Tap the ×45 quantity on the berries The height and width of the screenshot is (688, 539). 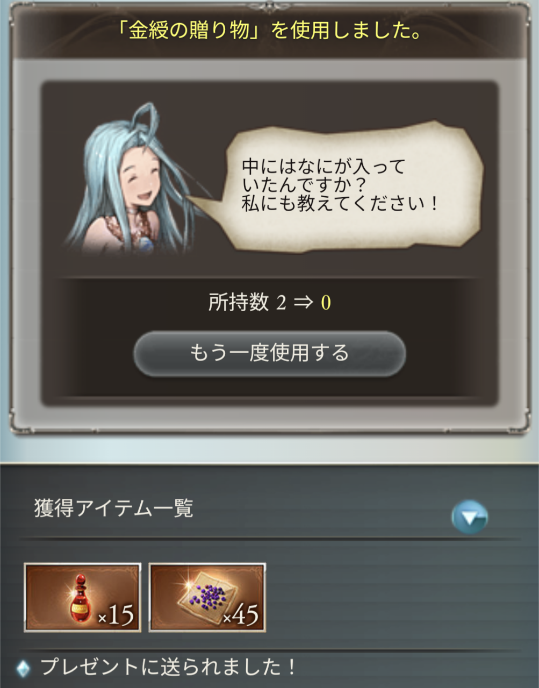point(241,614)
